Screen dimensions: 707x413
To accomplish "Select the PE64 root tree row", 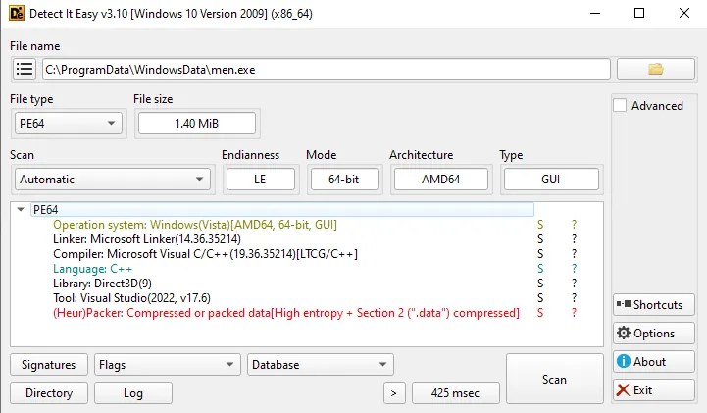I will pyautogui.click(x=282, y=209).
